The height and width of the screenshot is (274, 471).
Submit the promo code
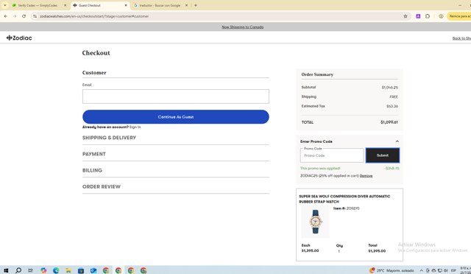click(383, 155)
